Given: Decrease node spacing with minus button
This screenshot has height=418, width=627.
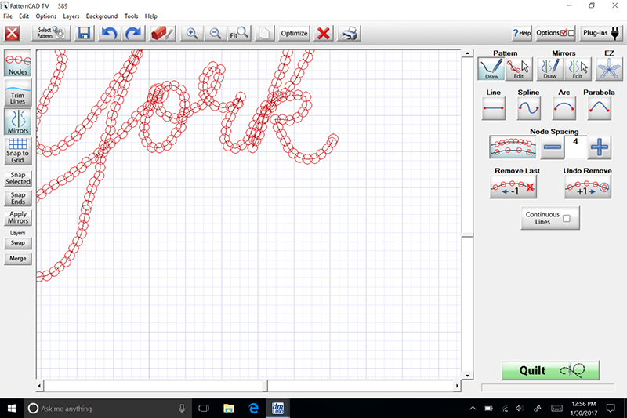Looking at the screenshot, I should pyautogui.click(x=553, y=147).
